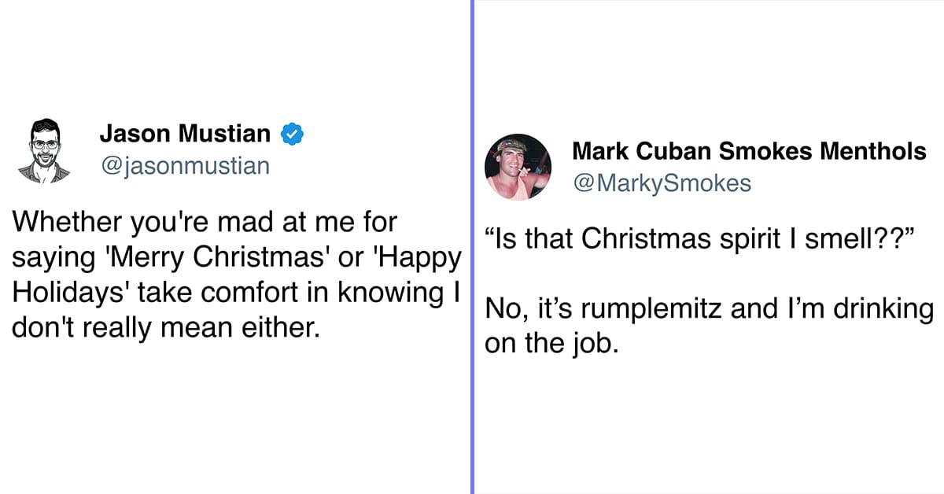Click the "Whether you're mad at me" line
The image size is (944, 494).
(x=205, y=223)
